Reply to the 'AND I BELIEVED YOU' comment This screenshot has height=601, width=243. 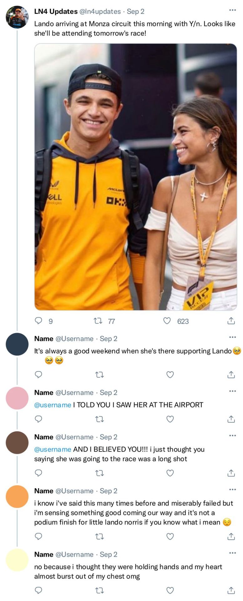point(39,473)
